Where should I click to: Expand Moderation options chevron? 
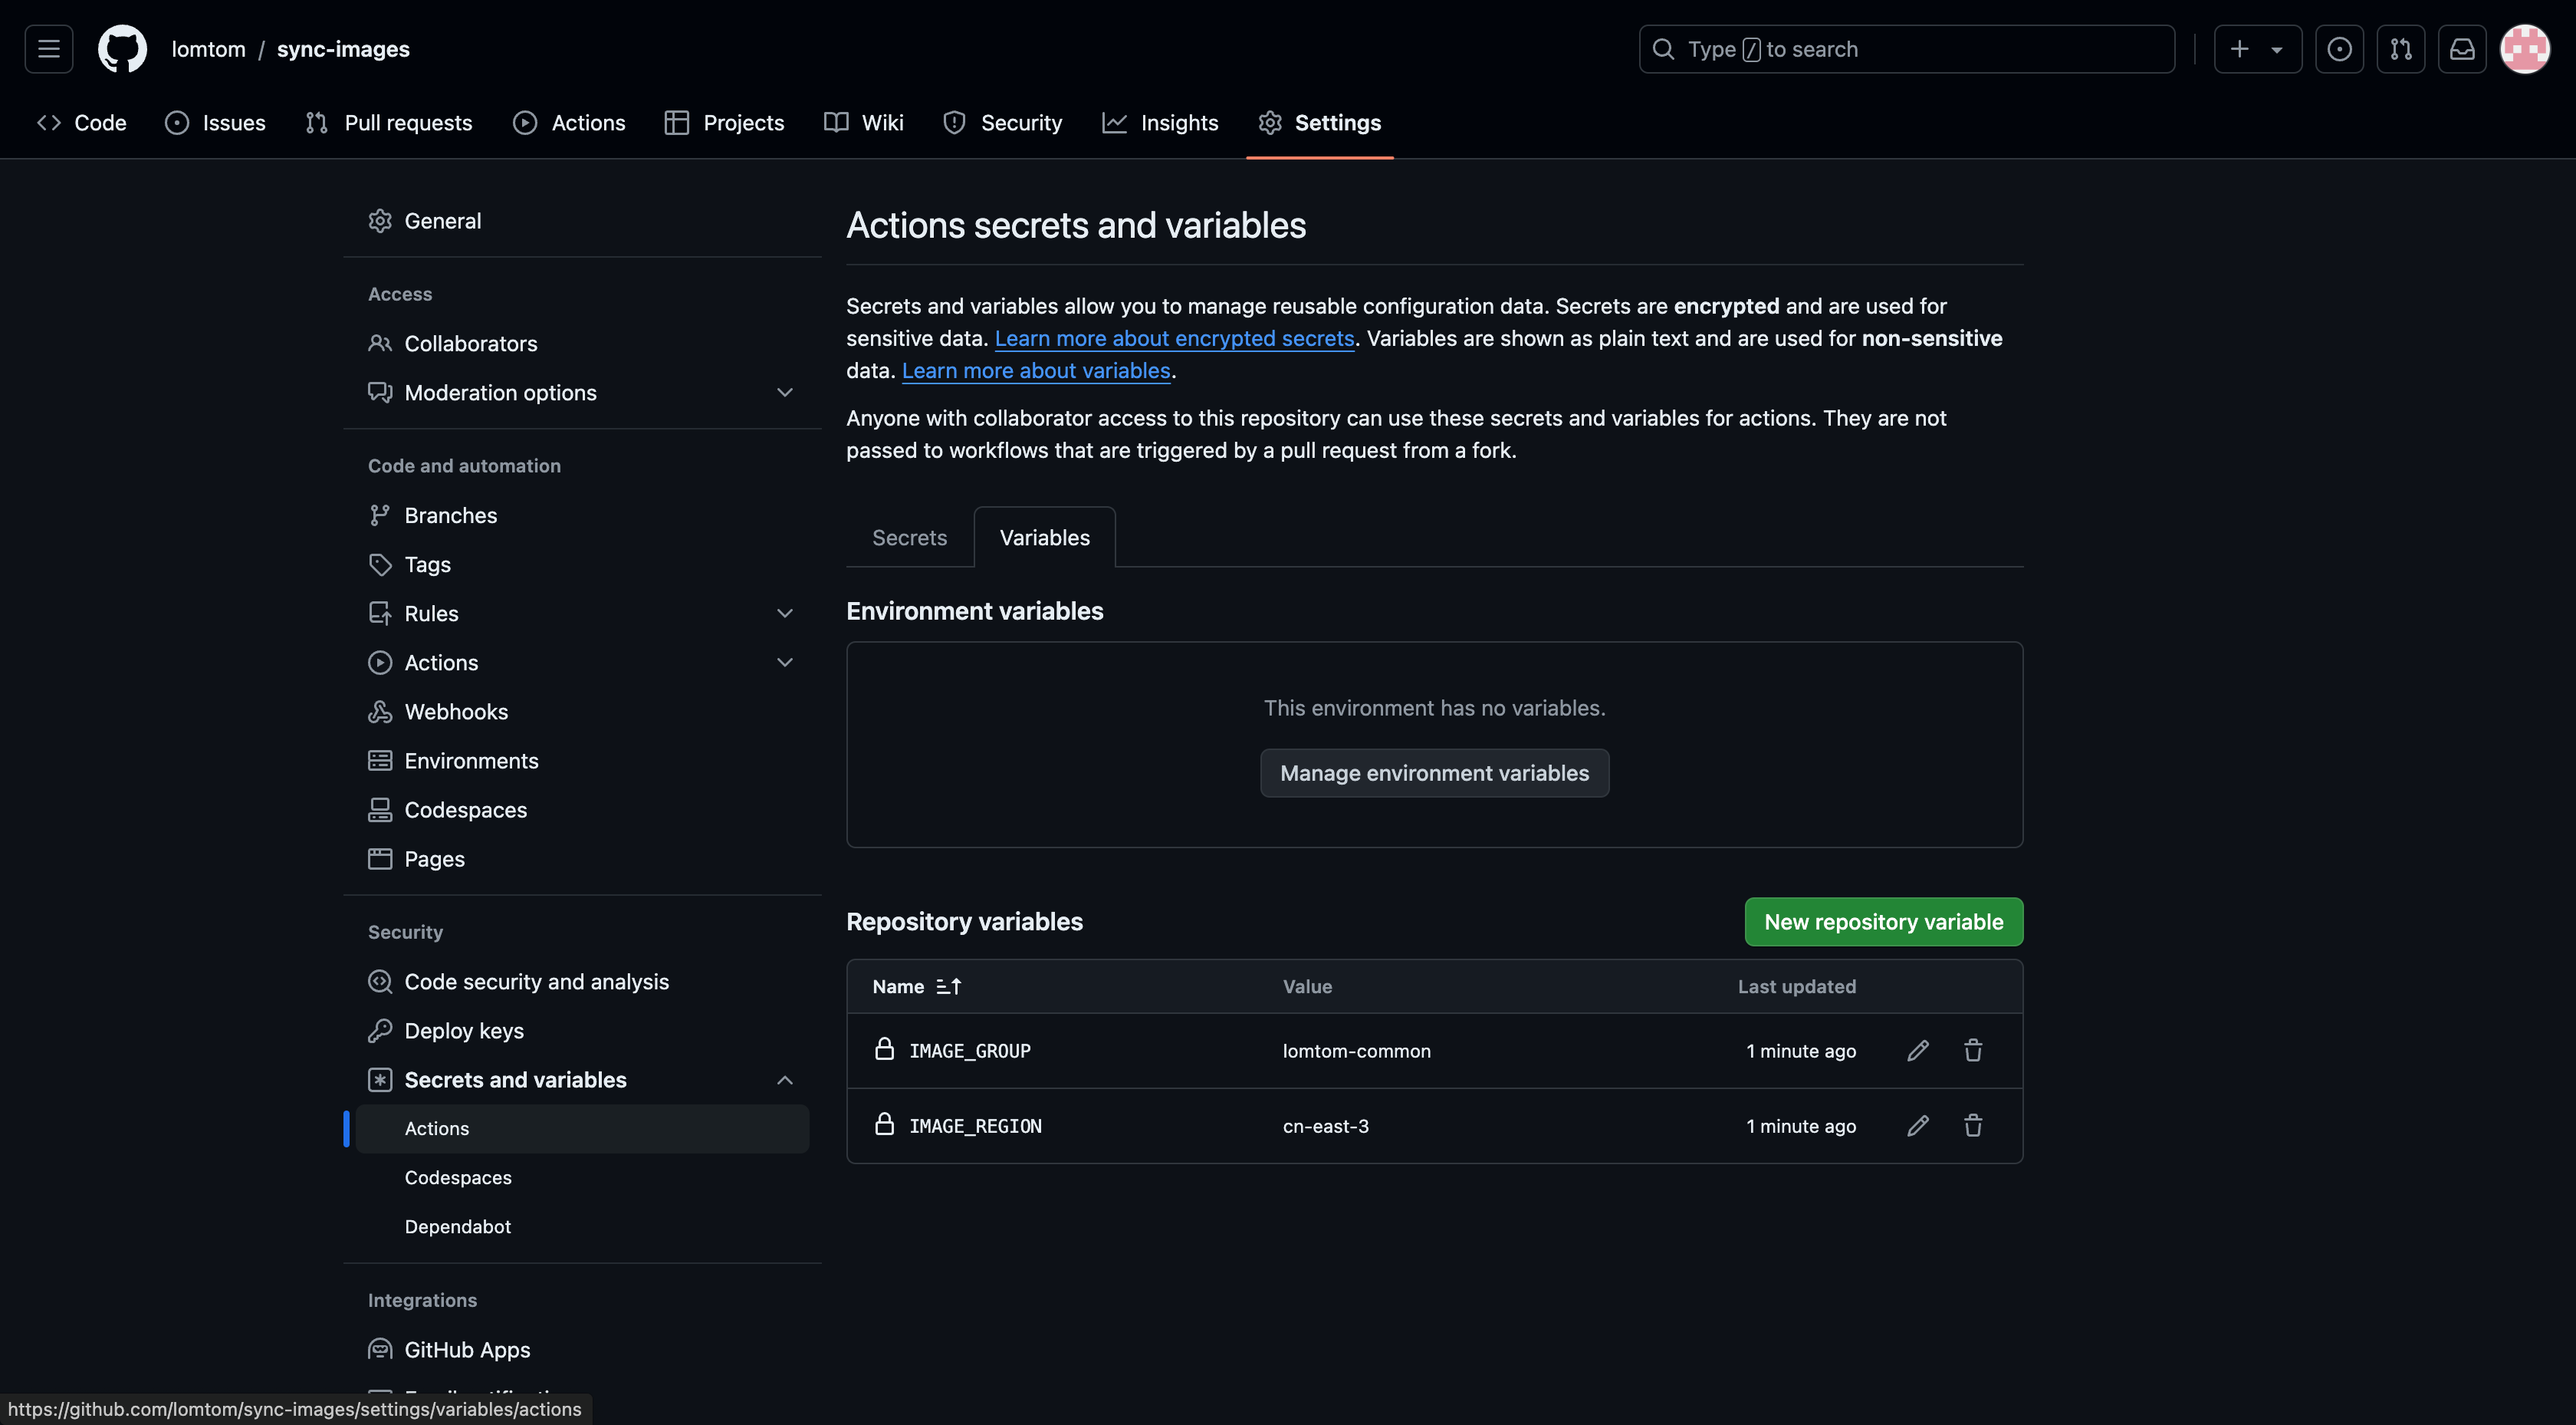pyautogui.click(x=785, y=392)
